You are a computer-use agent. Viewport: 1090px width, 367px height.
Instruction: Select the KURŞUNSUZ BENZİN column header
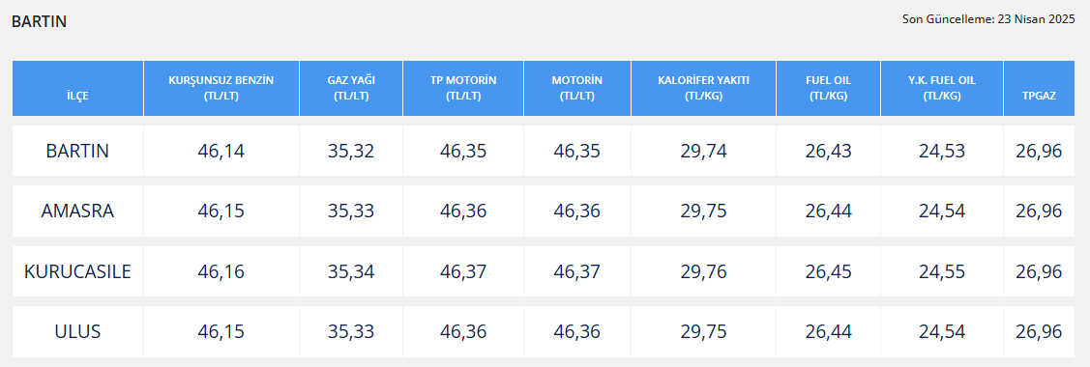(x=221, y=88)
